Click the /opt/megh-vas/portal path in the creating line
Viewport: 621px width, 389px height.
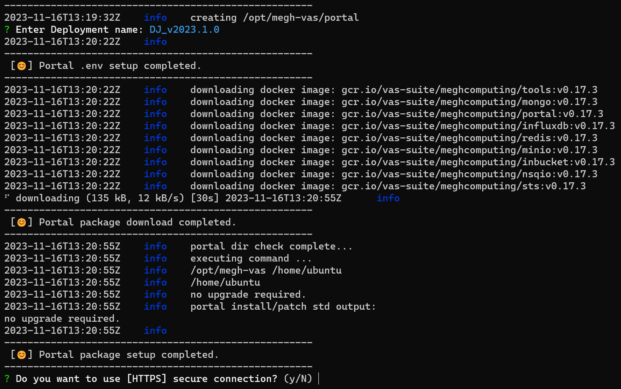301,18
